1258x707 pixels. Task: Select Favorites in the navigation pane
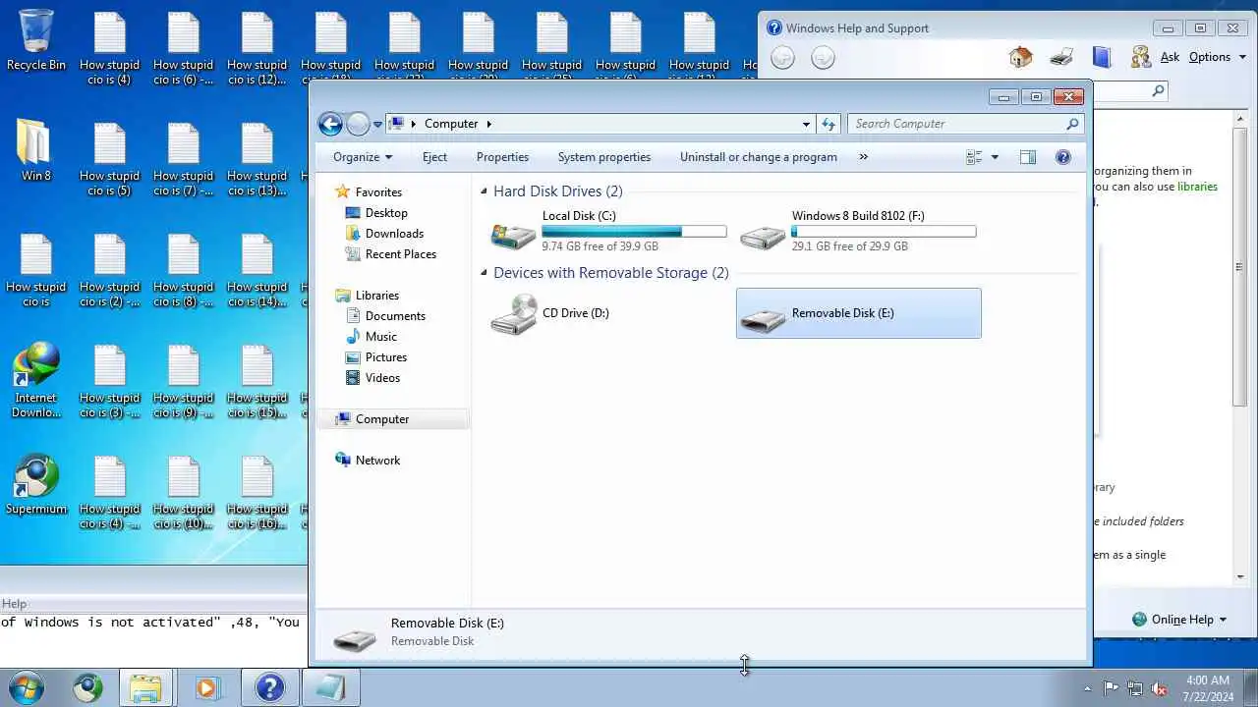[x=378, y=192]
